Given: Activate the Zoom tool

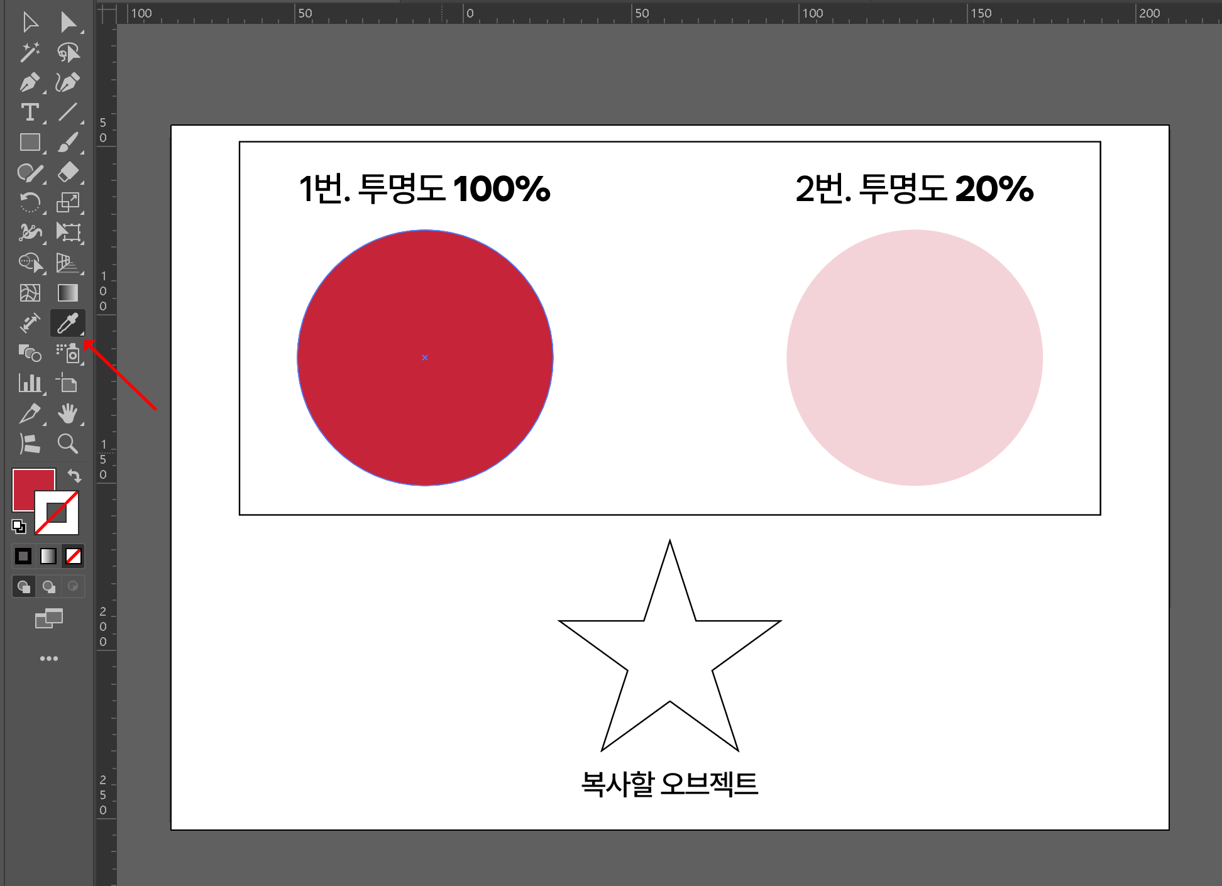Looking at the screenshot, I should 69,444.
